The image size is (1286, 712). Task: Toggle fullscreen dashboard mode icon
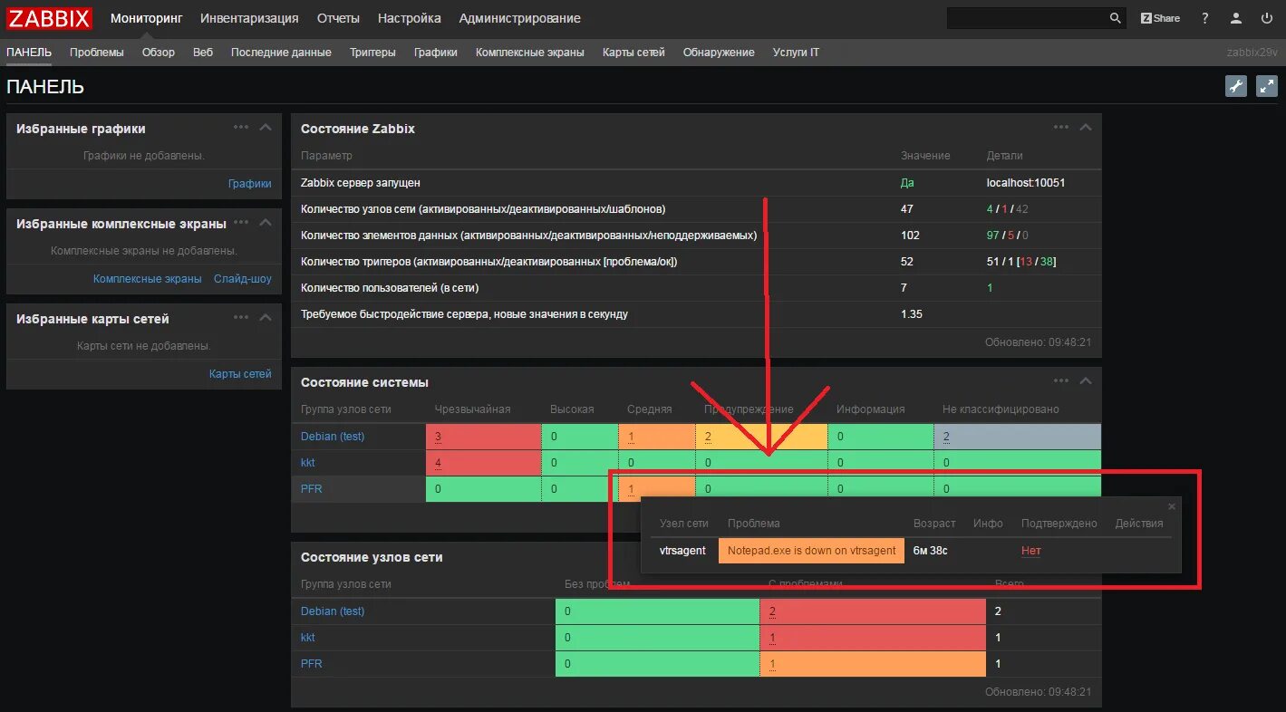[1266, 86]
